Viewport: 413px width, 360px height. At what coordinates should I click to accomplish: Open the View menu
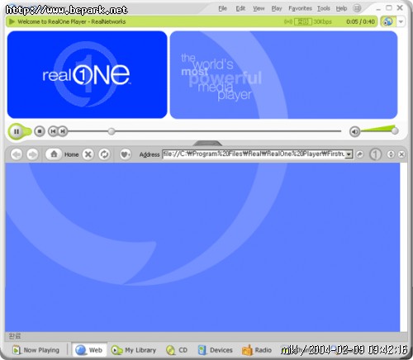(x=259, y=8)
